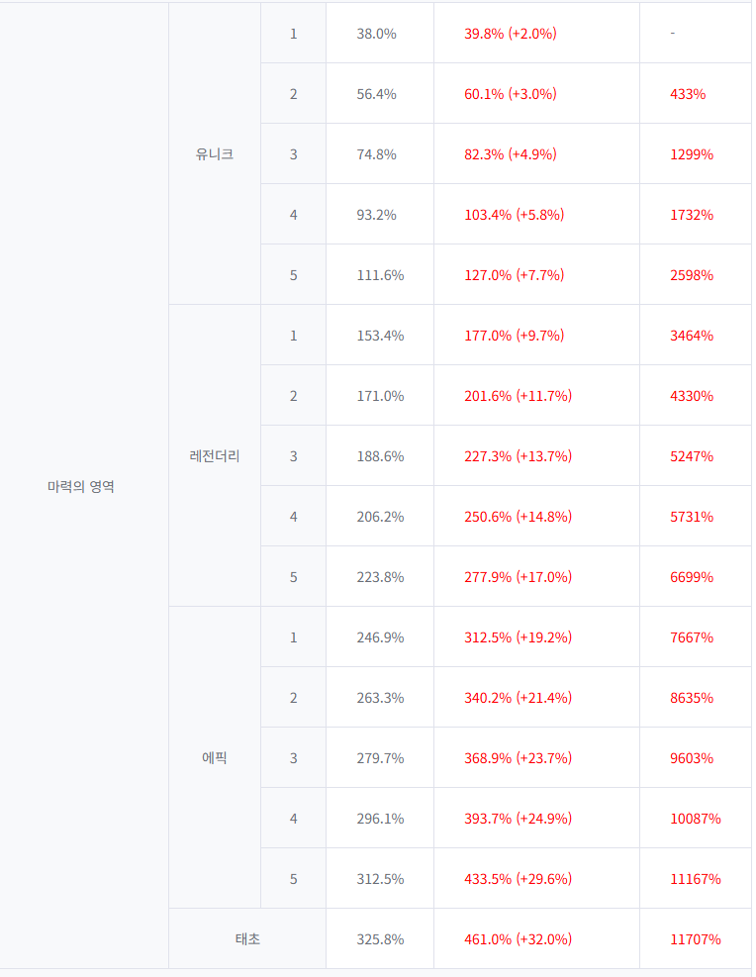Select the 에픽 grade cell

pyautogui.click(x=215, y=758)
